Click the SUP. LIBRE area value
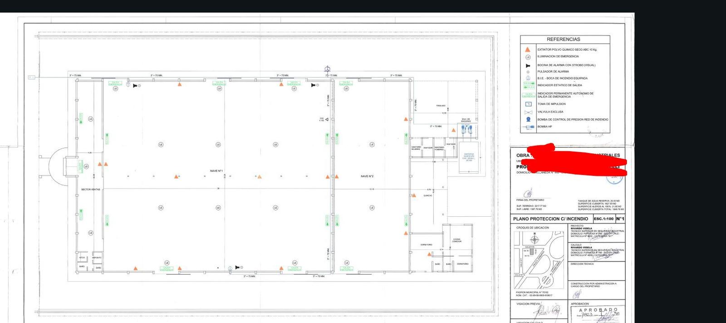The height and width of the screenshot is (323, 726). pos(529,209)
